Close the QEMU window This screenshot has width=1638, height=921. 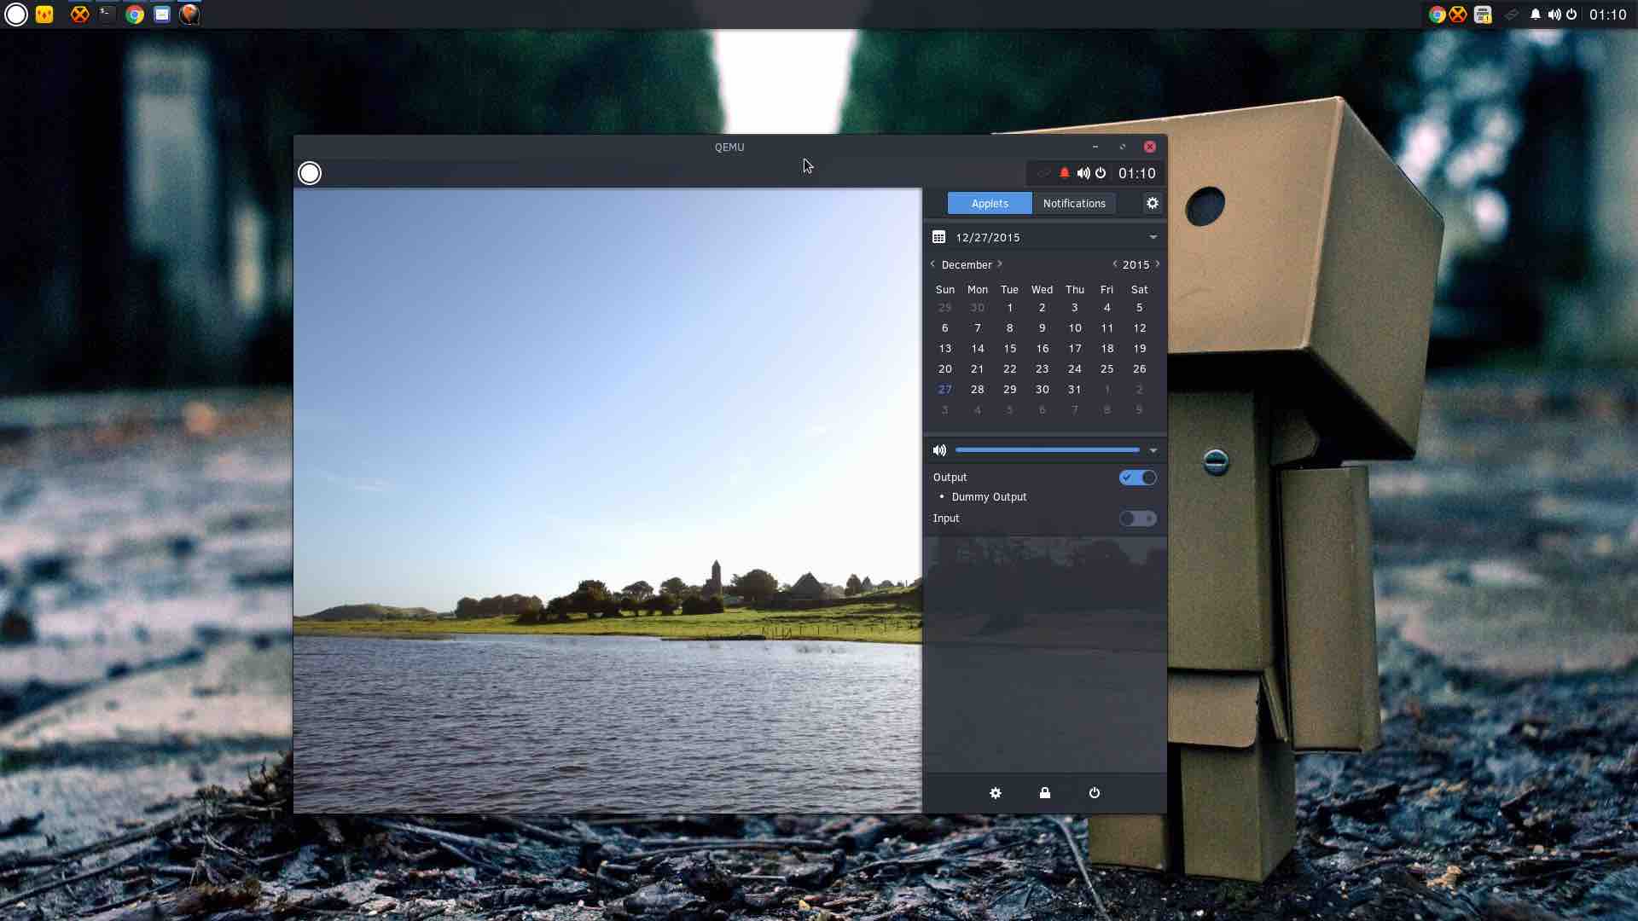[1150, 147]
